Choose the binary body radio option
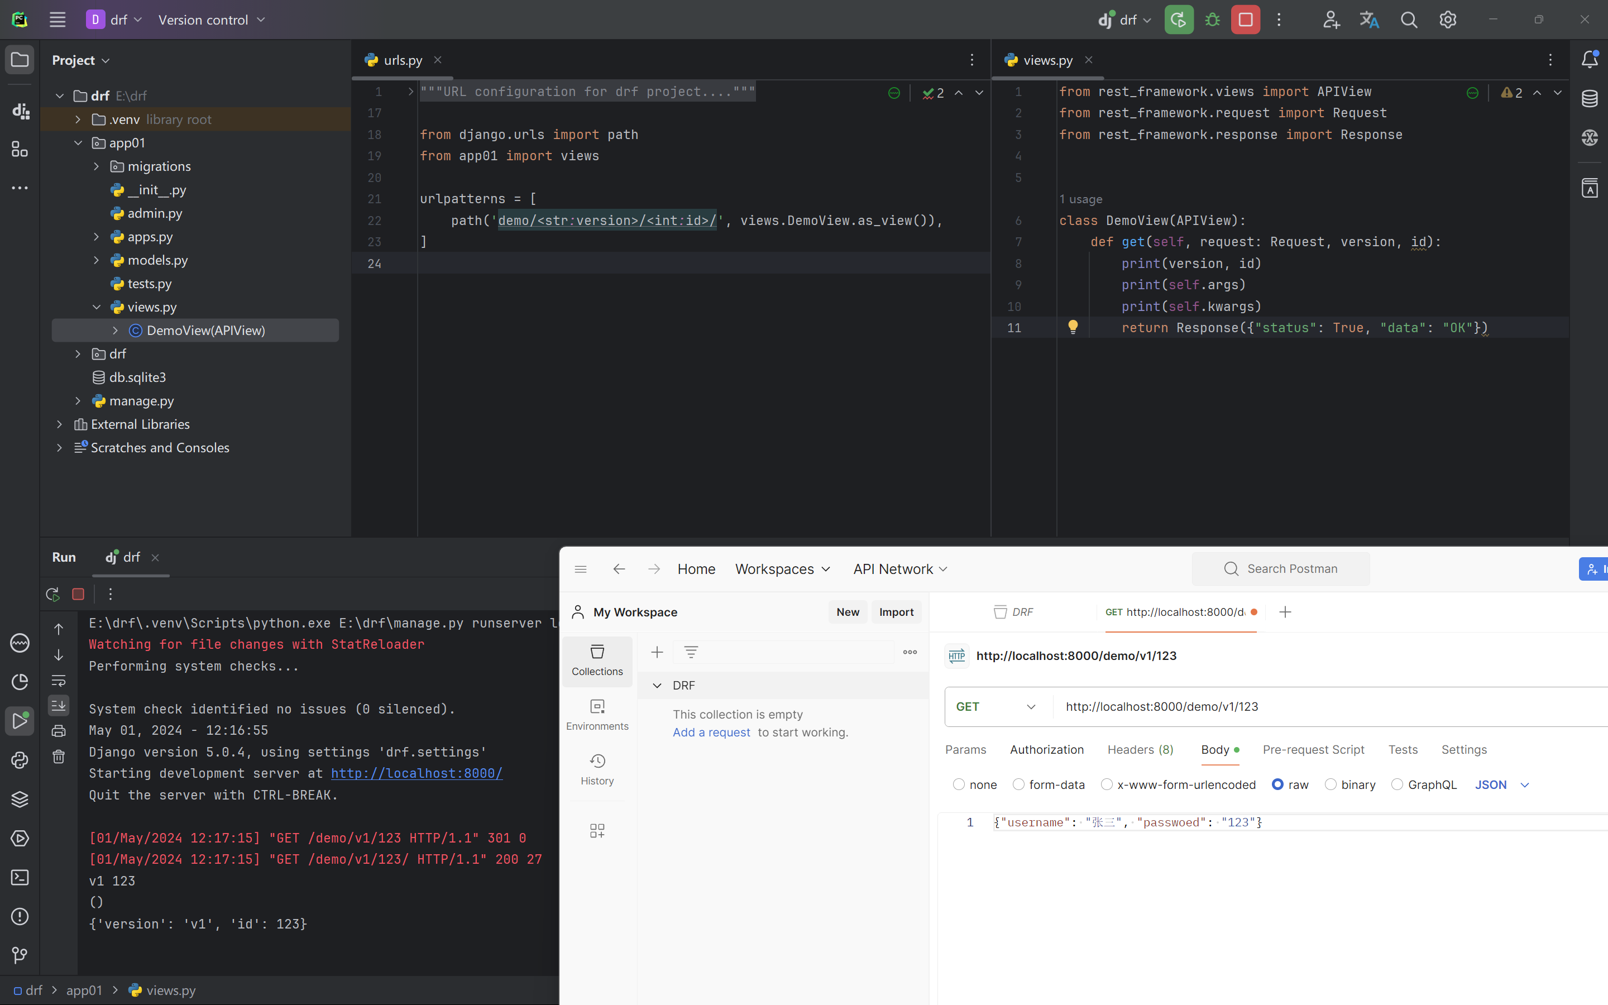 click(1331, 784)
